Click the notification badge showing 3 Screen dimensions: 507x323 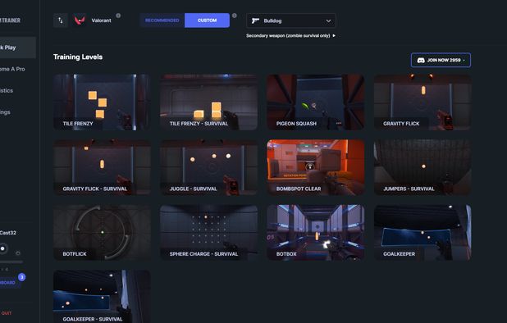pos(21,277)
